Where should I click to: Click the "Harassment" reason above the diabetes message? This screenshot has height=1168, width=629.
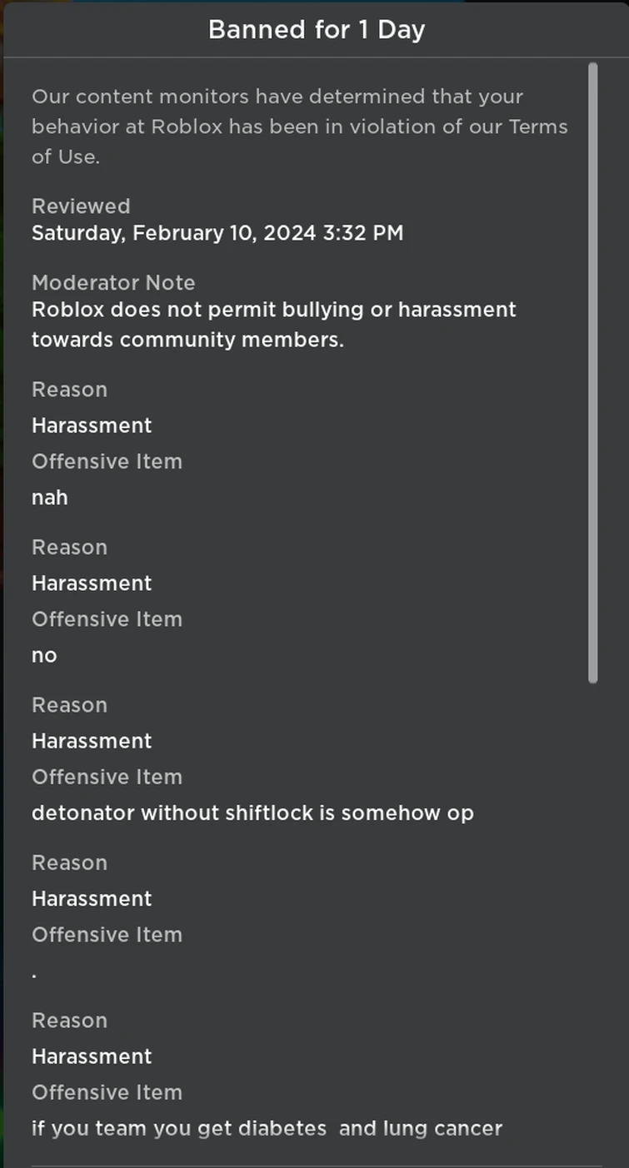(x=92, y=1056)
